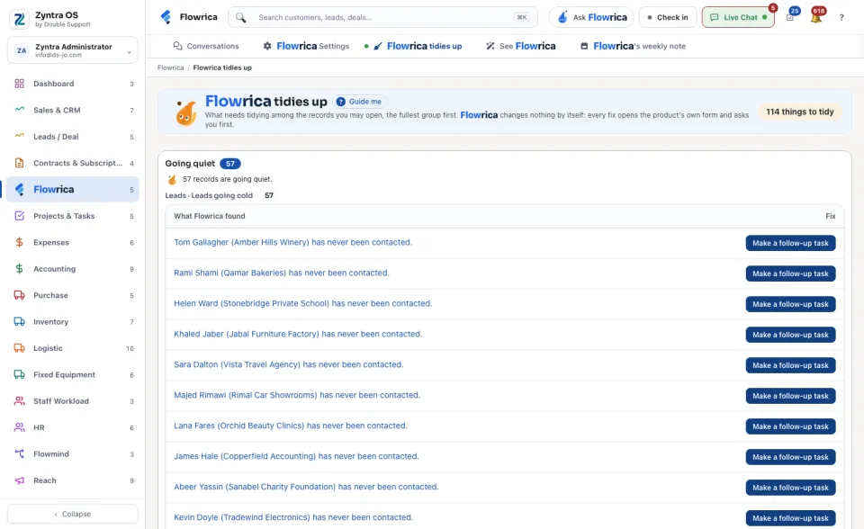Open the Flowmind icon

pyautogui.click(x=19, y=454)
